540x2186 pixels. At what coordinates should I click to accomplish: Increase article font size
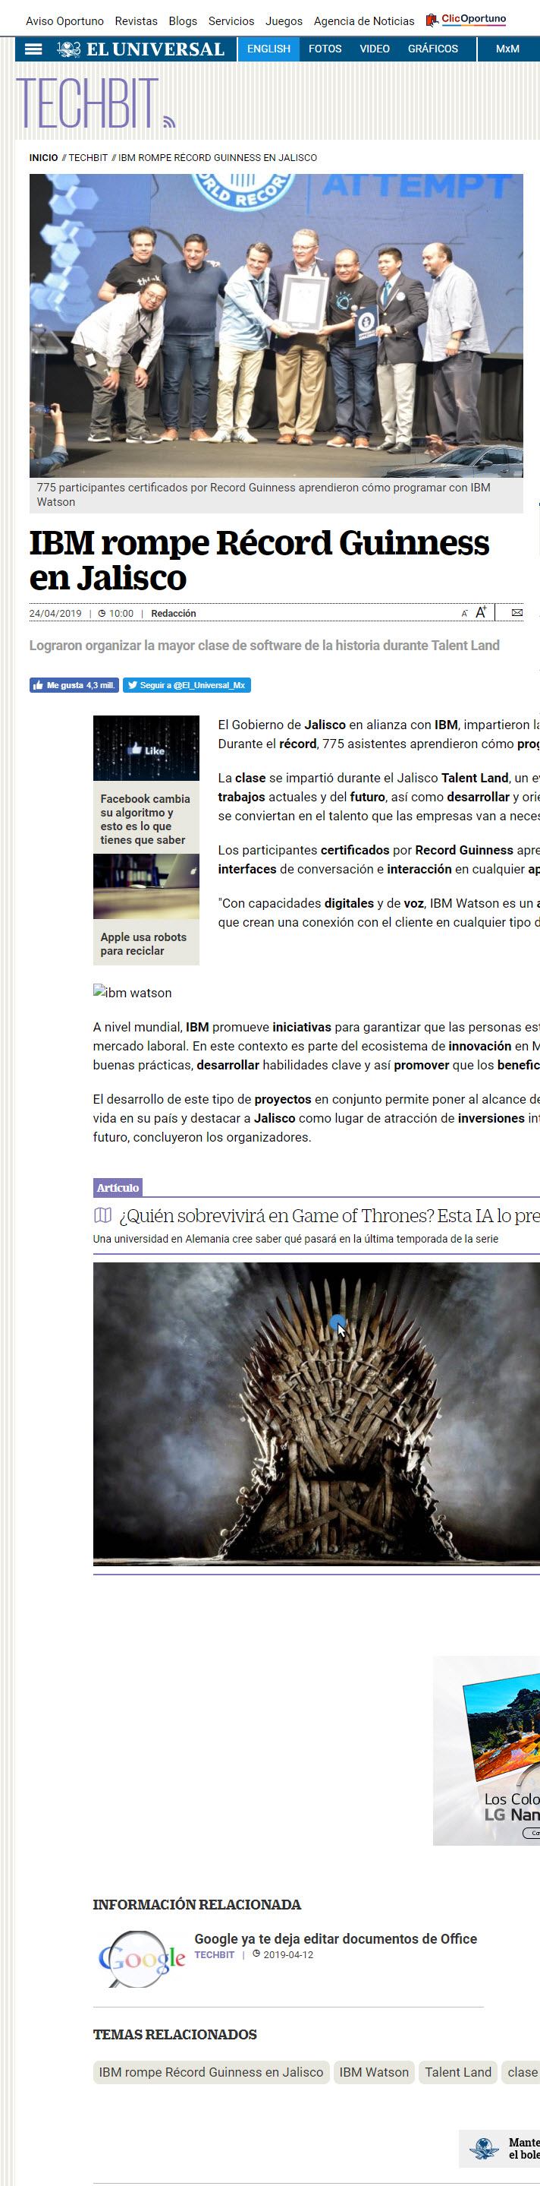tap(481, 612)
